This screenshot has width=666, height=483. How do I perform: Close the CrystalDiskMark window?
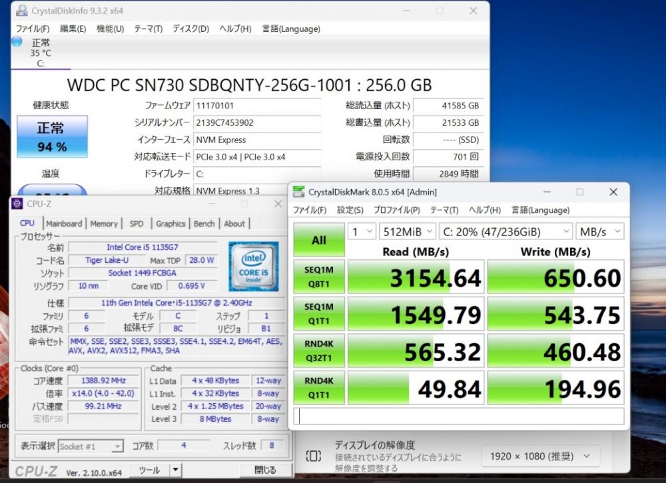tap(613, 192)
